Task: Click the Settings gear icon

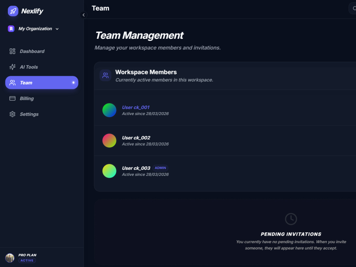Action: 12,114
